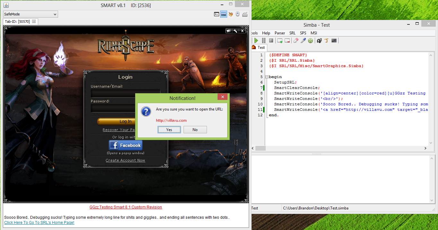This screenshot has width=438, height=230.
Task: Click the red GGzz Testing Smart 8.1 heading
Action: click(x=126, y=207)
